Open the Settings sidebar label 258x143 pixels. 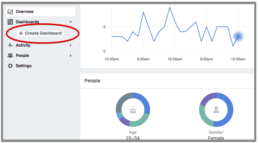[24, 66]
